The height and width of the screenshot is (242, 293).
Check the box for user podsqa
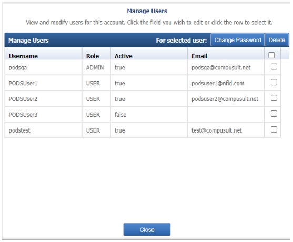click(274, 67)
